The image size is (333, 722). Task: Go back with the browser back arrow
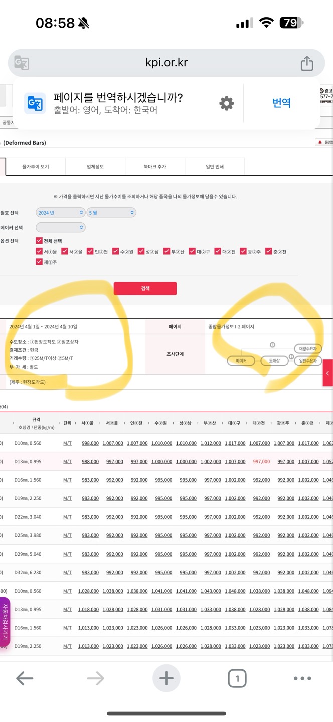tap(25, 679)
